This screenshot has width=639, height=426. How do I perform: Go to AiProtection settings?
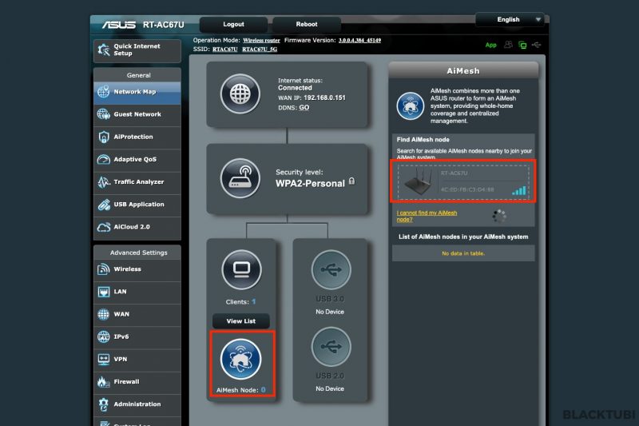[137, 137]
